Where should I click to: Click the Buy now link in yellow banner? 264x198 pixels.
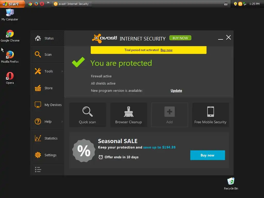(167, 50)
